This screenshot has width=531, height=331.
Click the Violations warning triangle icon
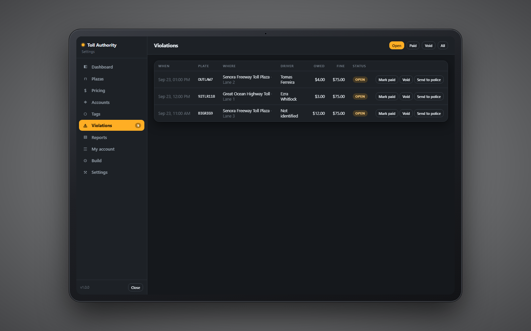pos(85,125)
